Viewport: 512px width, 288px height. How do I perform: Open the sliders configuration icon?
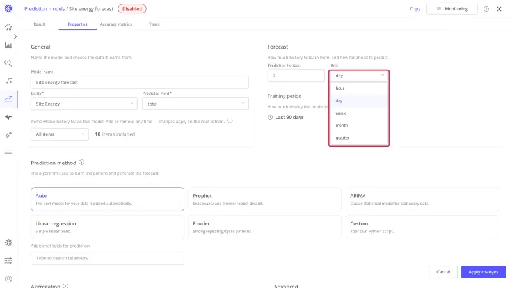pos(8,260)
